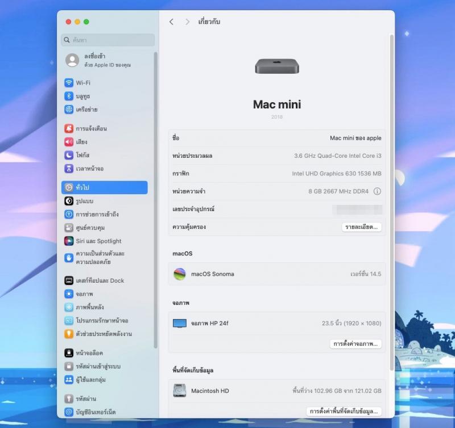Click '8 GB 2667 MHz DDR4' value

click(x=338, y=191)
